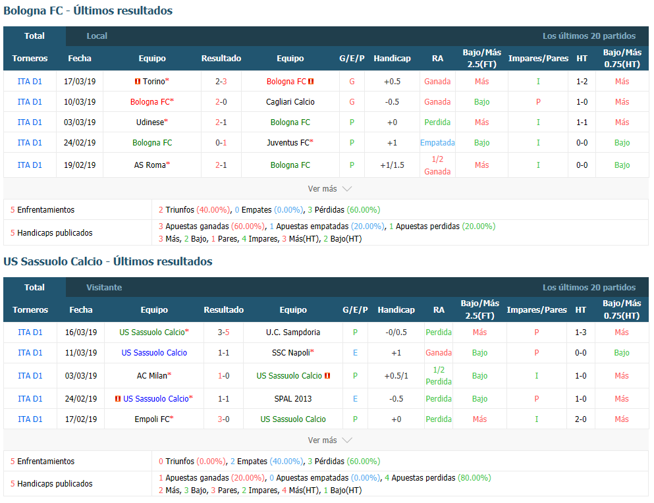Click the Empoli FC team name

point(152,419)
